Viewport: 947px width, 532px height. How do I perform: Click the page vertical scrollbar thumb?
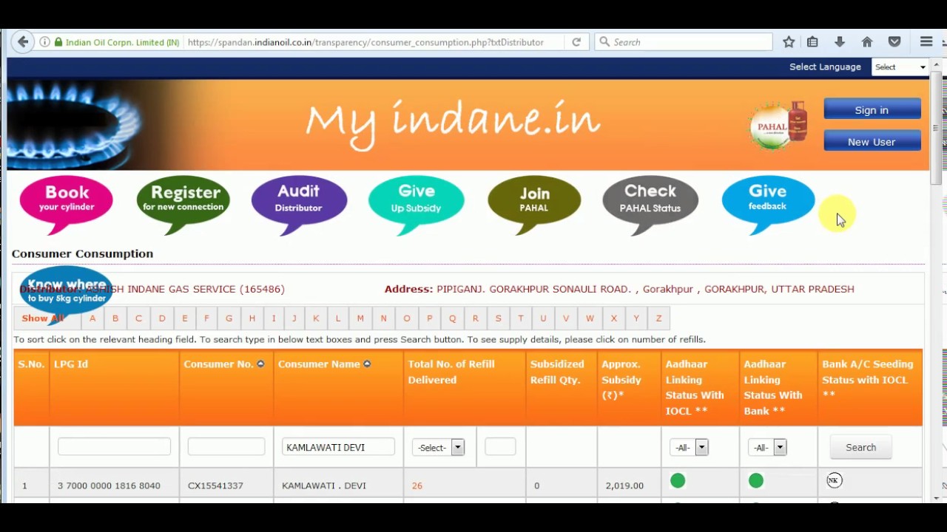[936, 127]
